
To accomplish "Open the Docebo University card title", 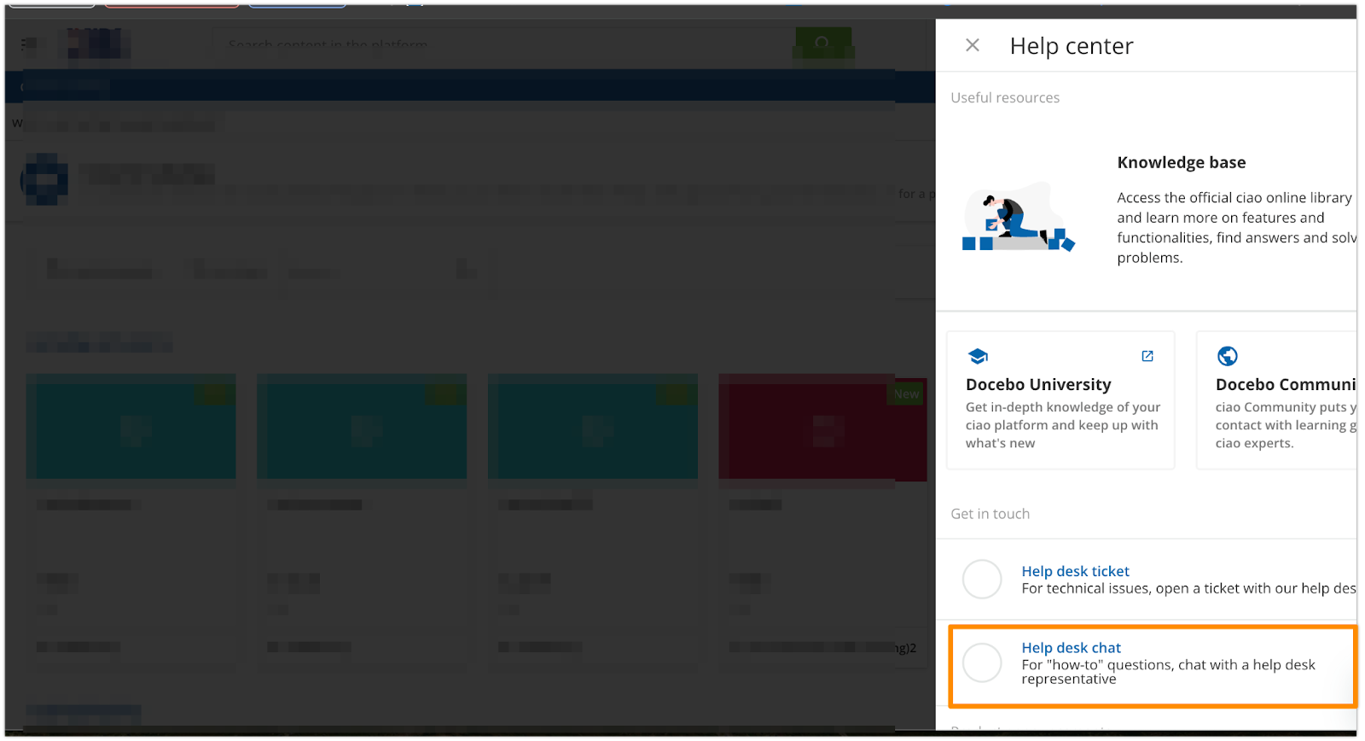I will click(1038, 384).
